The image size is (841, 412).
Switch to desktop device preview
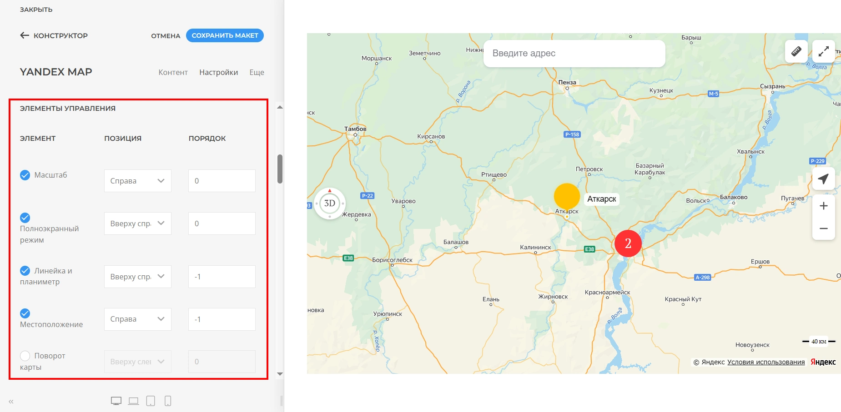pyautogui.click(x=116, y=401)
